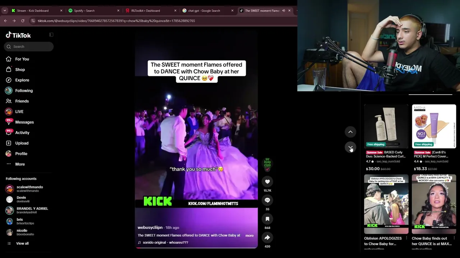Switch to the chat gpt Google Search tab

pyautogui.click(x=204, y=11)
